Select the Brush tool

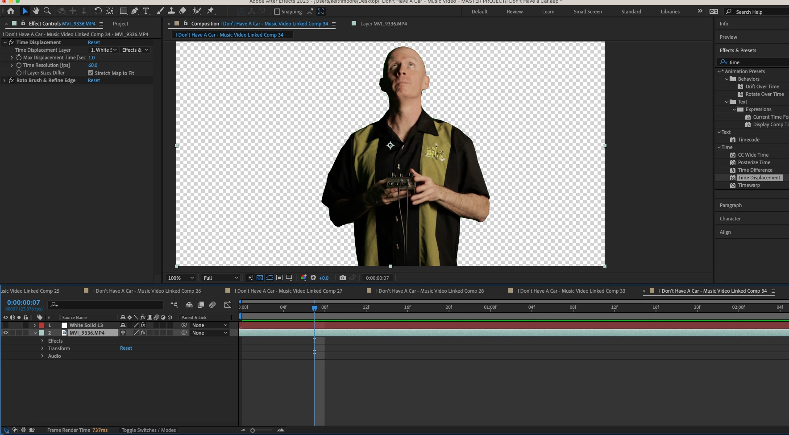[x=160, y=11]
